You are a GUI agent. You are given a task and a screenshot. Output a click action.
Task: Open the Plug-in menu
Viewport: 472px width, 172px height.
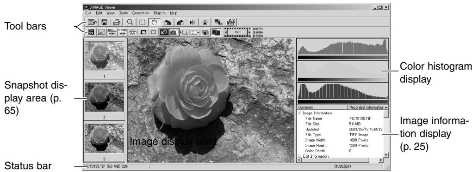pyautogui.click(x=160, y=13)
